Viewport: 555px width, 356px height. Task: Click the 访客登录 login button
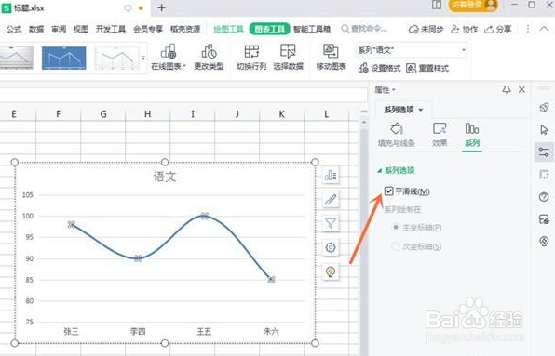[473, 5]
